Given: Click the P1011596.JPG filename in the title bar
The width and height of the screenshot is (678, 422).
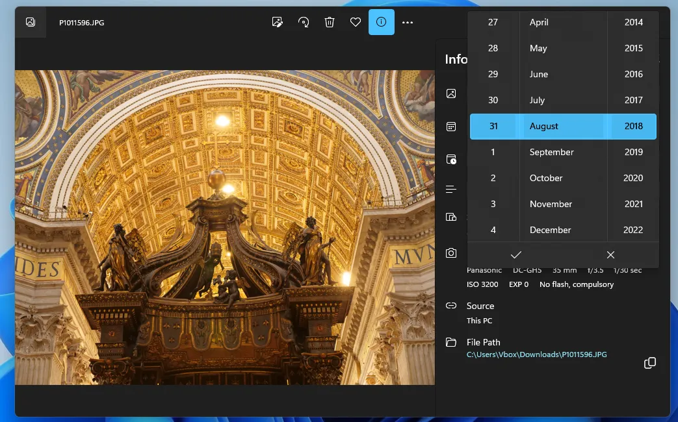Looking at the screenshot, I should [x=81, y=21].
